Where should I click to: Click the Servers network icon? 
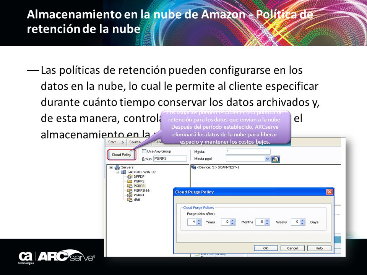click(x=117, y=167)
